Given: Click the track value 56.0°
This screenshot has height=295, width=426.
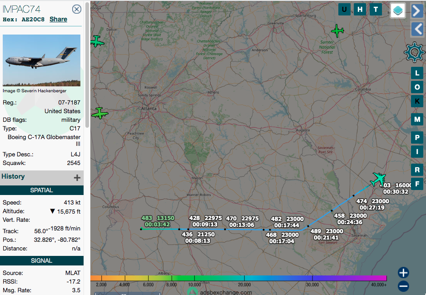Looking at the screenshot, I should coord(41,231).
